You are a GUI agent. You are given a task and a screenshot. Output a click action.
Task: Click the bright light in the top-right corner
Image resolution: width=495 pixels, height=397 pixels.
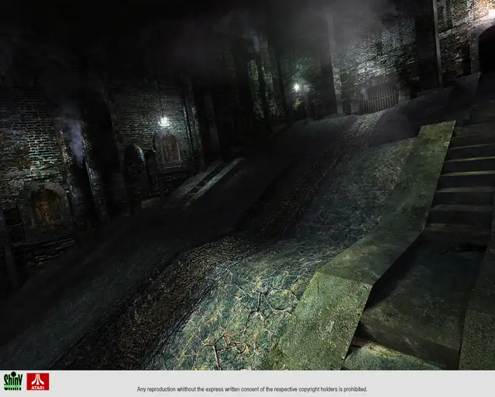tap(490, 12)
